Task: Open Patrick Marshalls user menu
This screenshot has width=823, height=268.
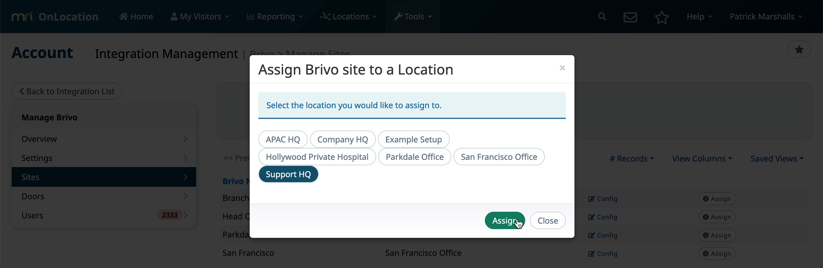Action: (766, 17)
